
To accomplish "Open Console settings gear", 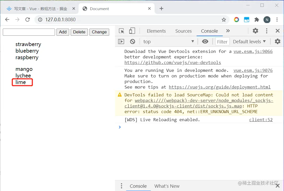I will click(277, 41).
